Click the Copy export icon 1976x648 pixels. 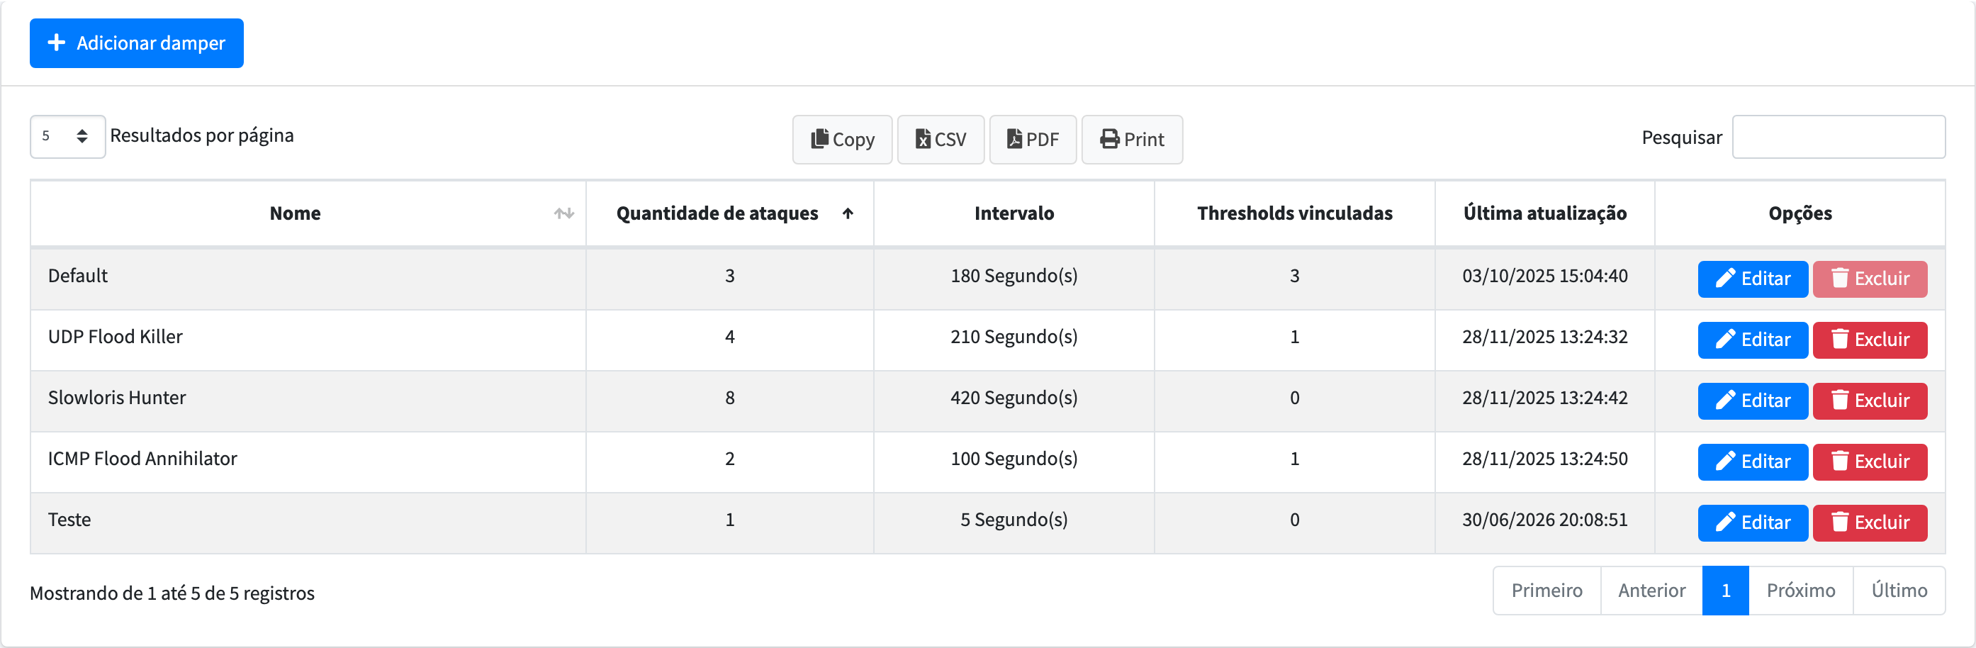[819, 139]
